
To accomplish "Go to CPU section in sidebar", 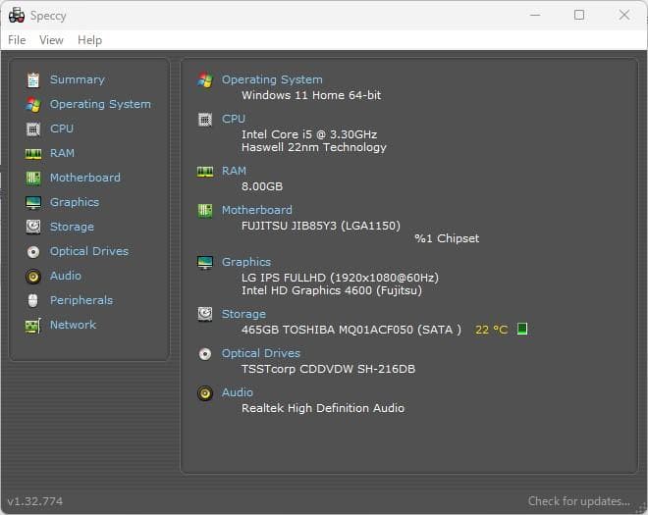I will [62, 129].
